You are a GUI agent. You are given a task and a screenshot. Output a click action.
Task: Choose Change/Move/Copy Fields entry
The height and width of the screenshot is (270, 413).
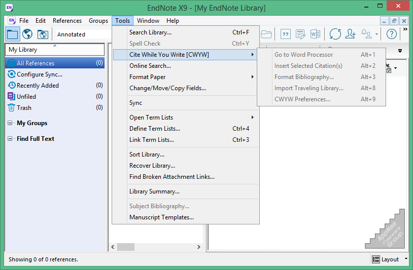pyautogui.click(x=186, y=88)
